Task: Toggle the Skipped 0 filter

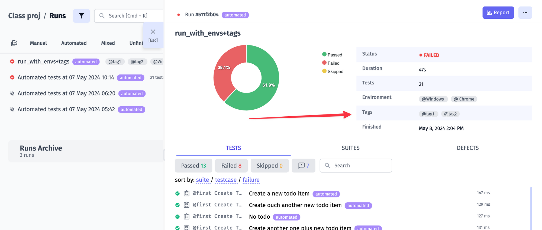Action: [x=270, y=166]
